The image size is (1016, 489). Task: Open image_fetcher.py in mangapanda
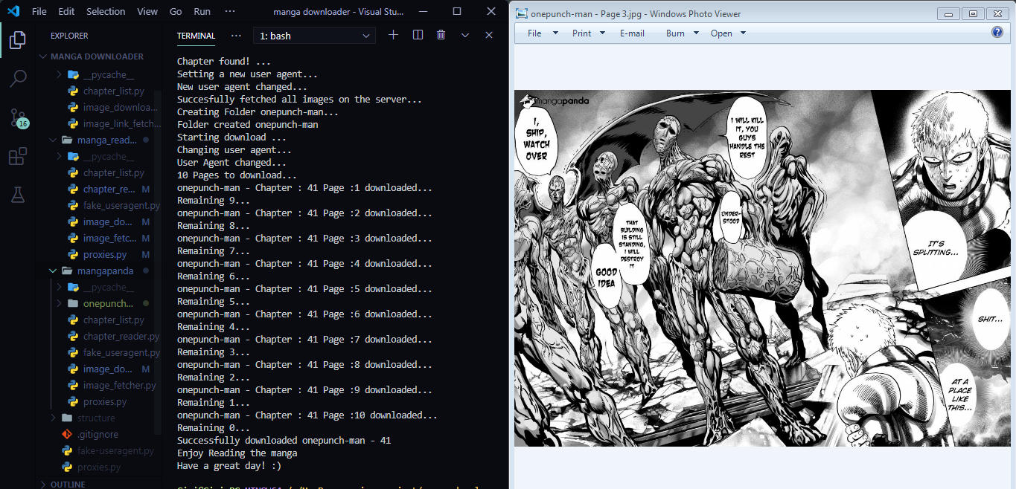coord(119,386)
